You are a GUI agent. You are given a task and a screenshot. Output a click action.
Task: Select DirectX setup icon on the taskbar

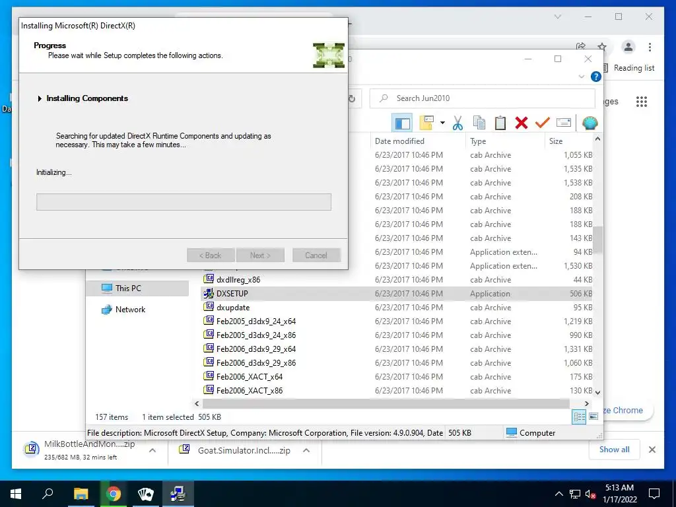(x=178, y=493)
